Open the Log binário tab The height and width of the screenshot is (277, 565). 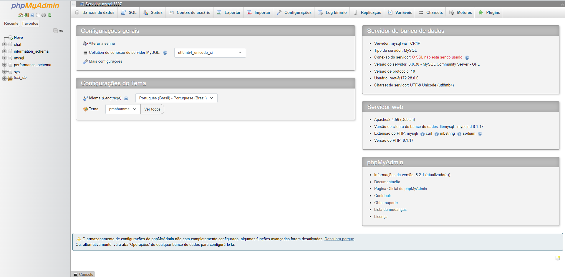tap(332, 13)
